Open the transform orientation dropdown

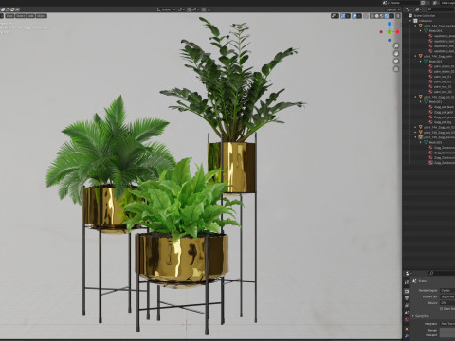166,9
